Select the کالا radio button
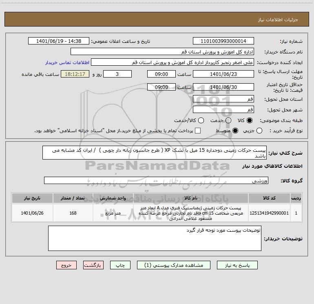314x304 pixels. [x=250, y=120]
